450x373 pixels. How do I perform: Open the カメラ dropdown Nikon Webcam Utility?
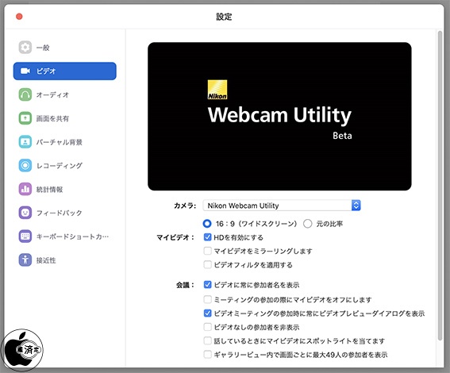(282, 206)
